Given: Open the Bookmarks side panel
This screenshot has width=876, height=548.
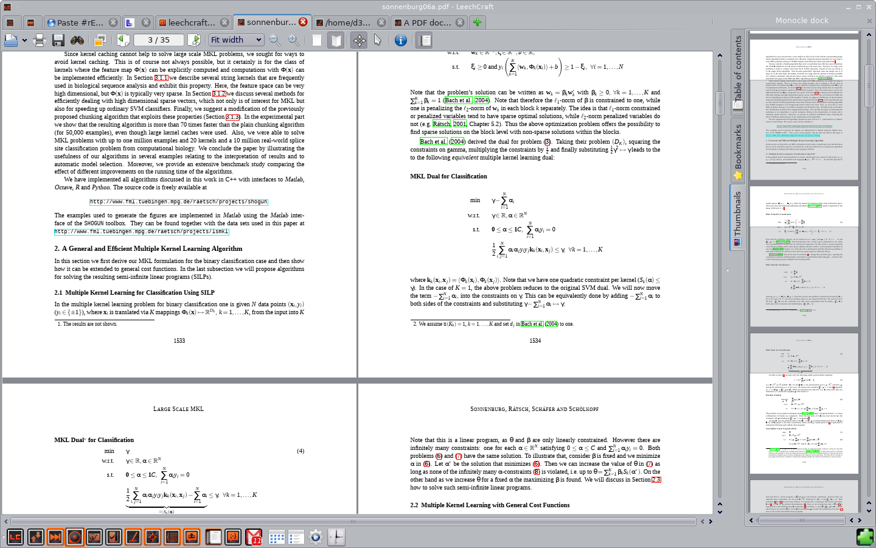Looking at the screenshot, I should (737, 151).
